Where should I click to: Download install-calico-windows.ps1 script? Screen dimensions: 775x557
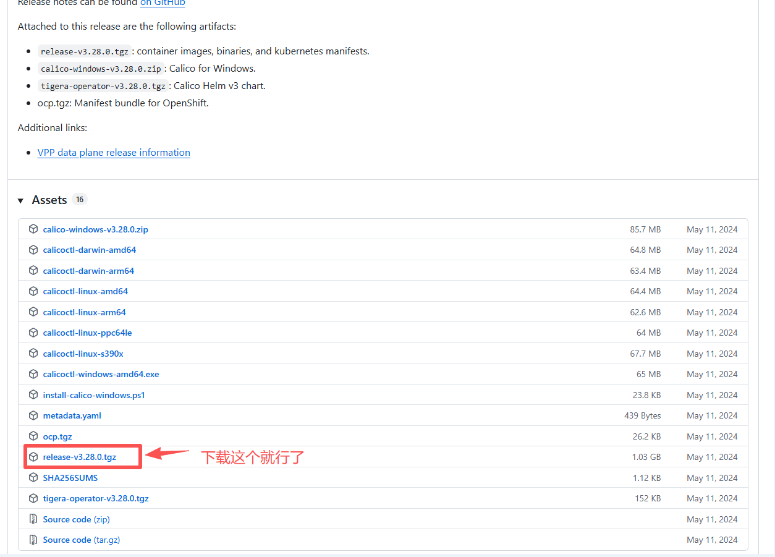(x=94, y=395)
